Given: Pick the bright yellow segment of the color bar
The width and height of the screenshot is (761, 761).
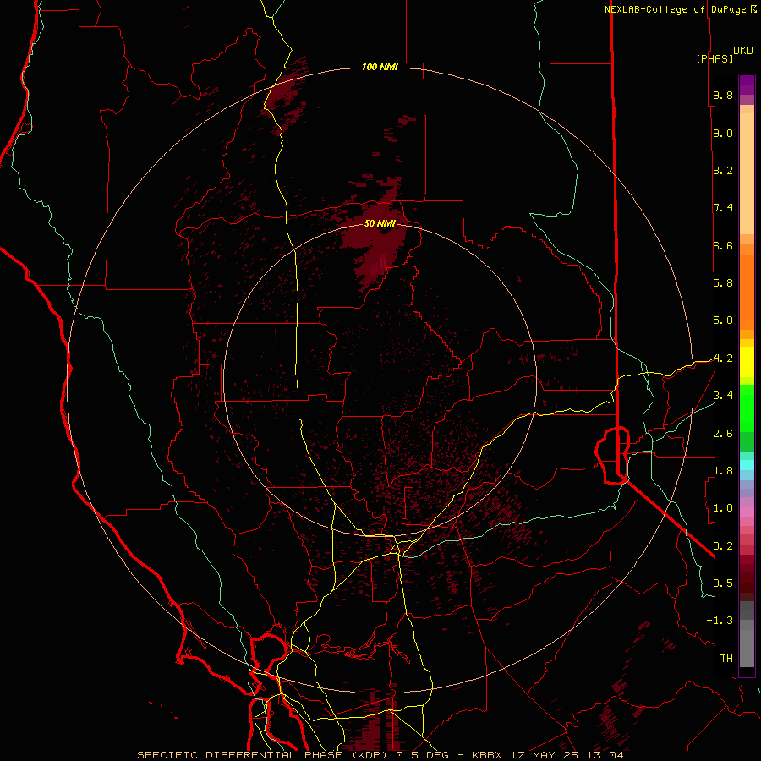Looking at the screenshot, I should point(747,362).
